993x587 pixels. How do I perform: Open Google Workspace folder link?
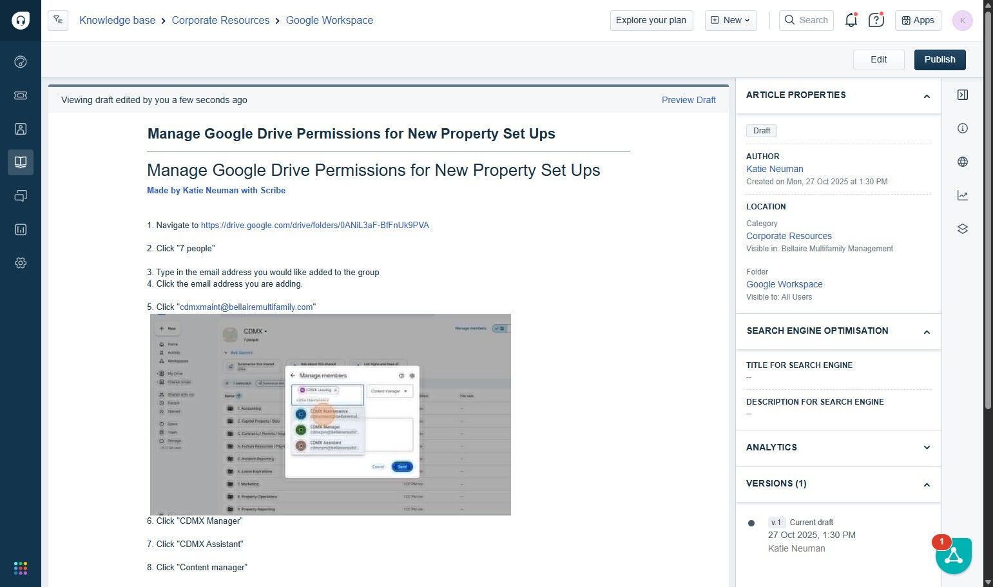(784, 284)
